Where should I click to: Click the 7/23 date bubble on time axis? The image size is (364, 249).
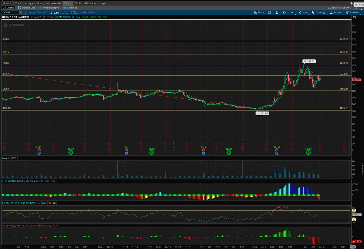click(353, 247)
